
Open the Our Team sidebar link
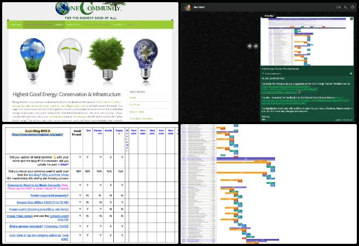coord(135,105)
